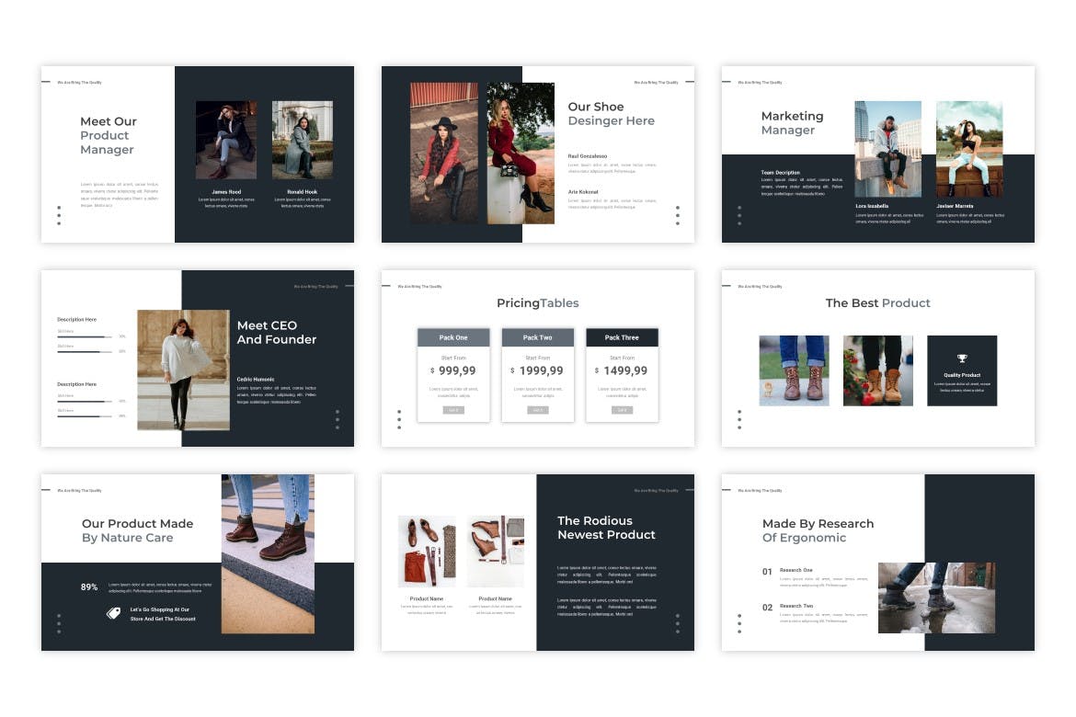Click the dollar sign beside 999,99 price
Image resolution: width=1076 pixels, height=717 pixels.
point(432,371)
